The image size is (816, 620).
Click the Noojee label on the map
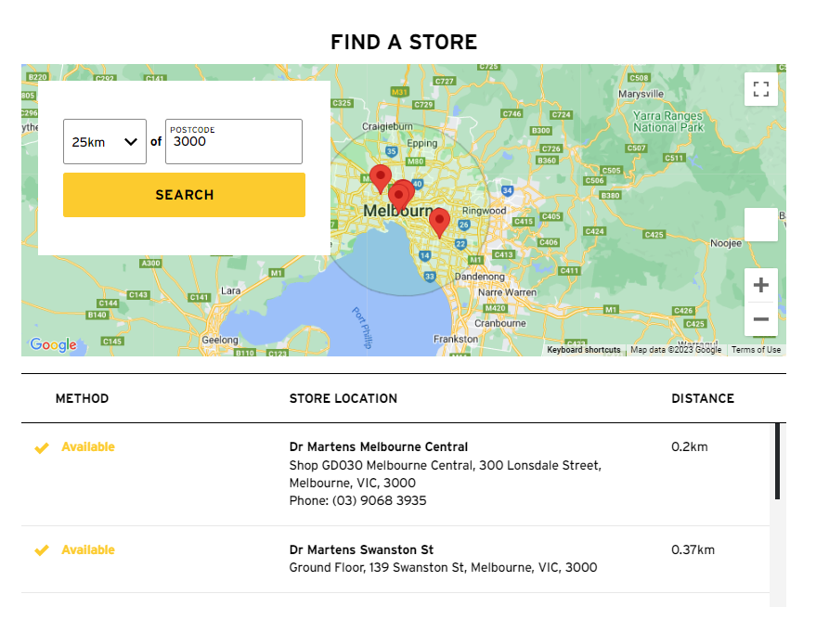pos(726,243)
